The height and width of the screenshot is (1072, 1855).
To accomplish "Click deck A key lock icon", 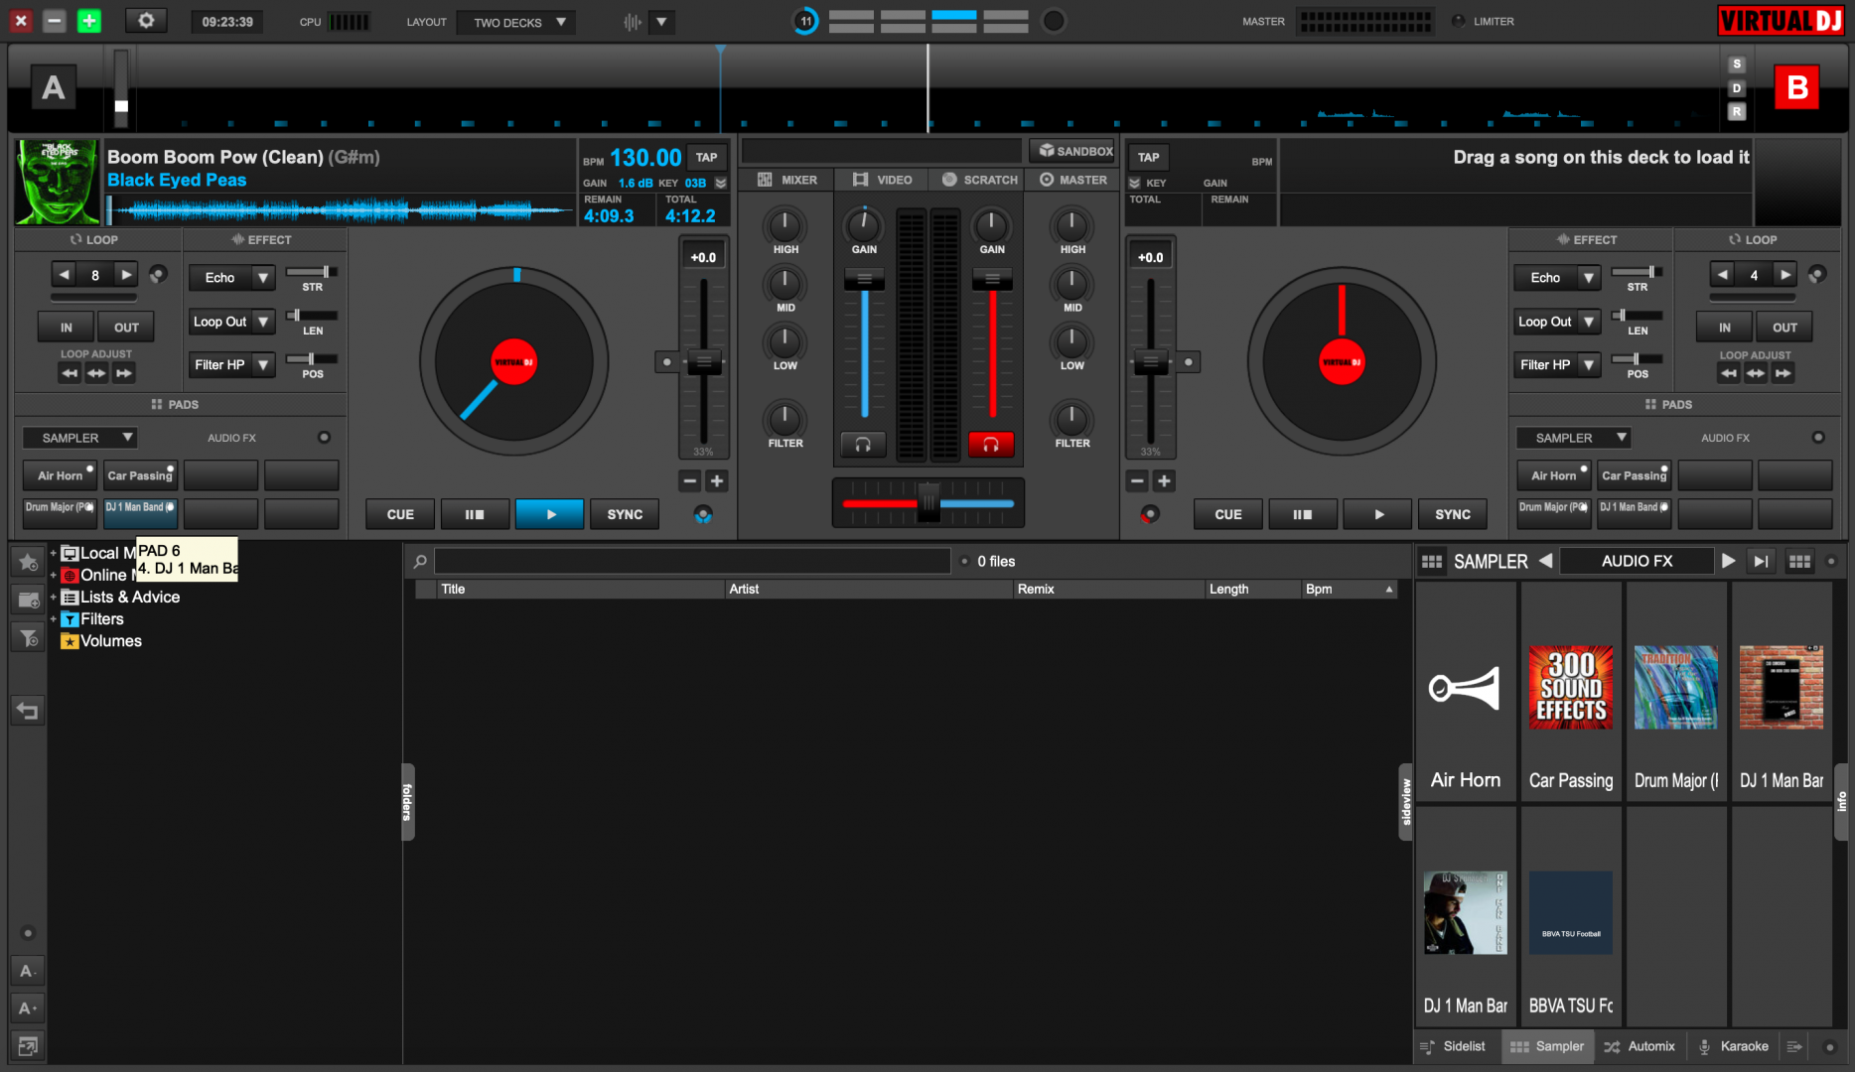I will pyautogui.click(x=721, y=183).
